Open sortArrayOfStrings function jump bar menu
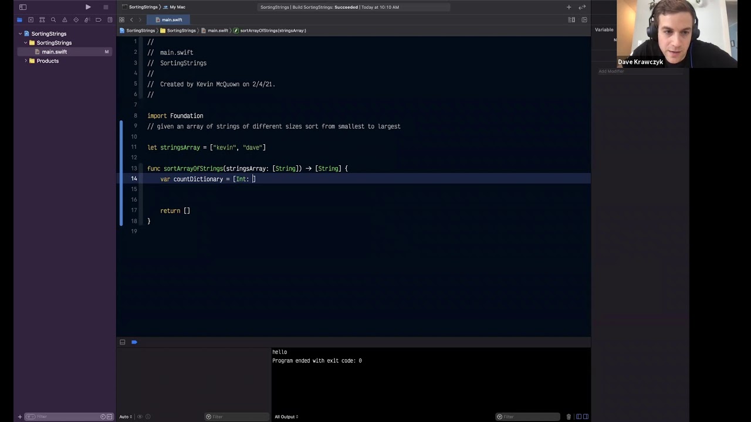This screenshot has width=751, height=422. 270,30
